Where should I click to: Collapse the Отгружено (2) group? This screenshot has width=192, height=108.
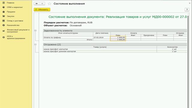[35, 44]
